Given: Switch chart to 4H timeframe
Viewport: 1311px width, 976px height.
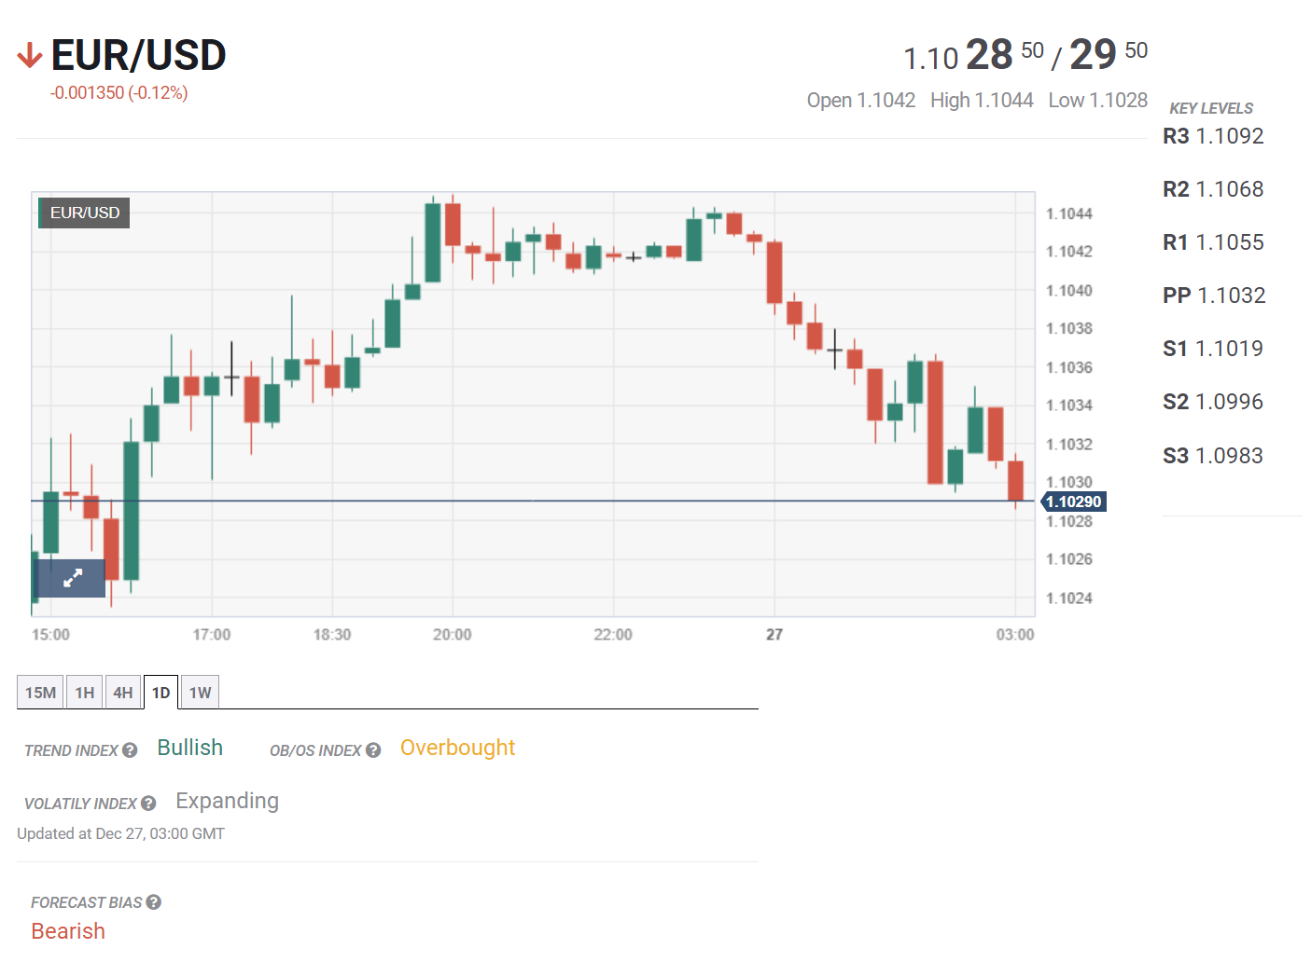Looking at the screenshot, I should click(x=123, y=693).
